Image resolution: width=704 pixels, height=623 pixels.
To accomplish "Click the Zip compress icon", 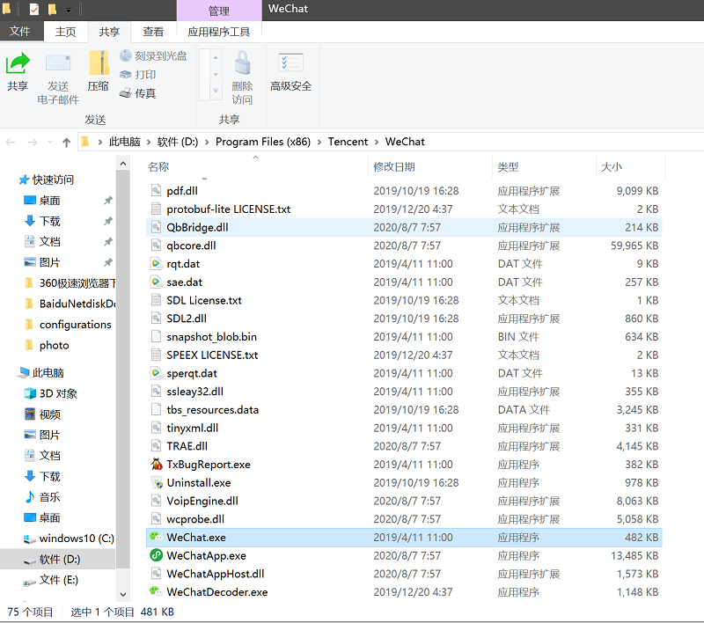I will pyautogui.click(x=98, y=64).
